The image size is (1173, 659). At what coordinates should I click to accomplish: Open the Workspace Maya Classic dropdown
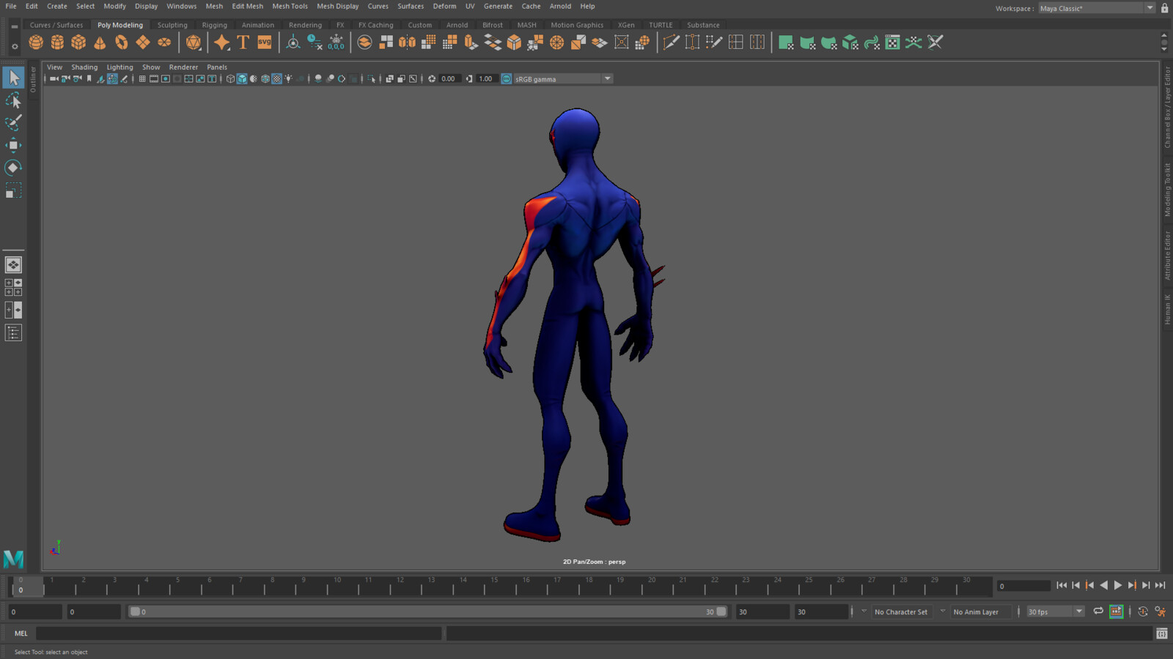(1096, 8)
